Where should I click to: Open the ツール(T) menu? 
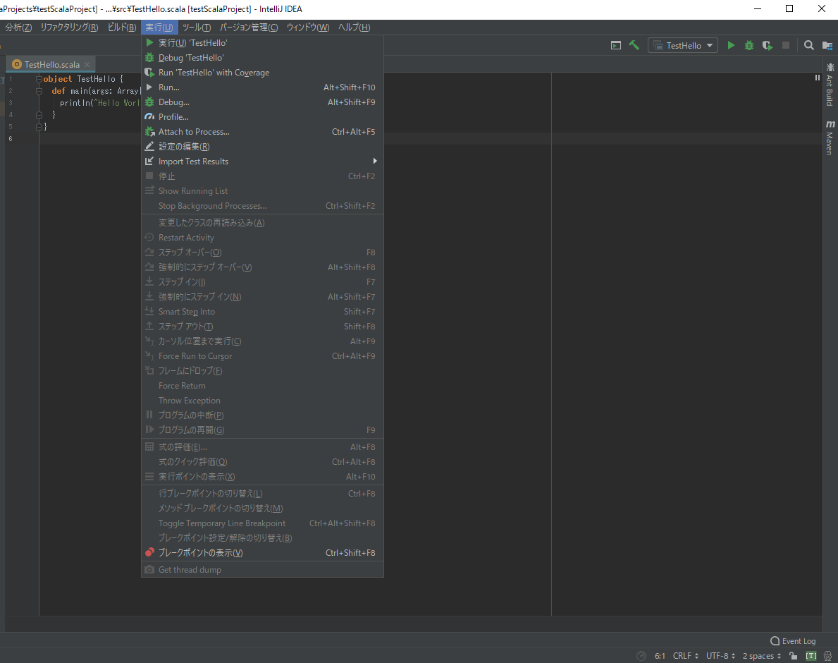pos(197,28)
